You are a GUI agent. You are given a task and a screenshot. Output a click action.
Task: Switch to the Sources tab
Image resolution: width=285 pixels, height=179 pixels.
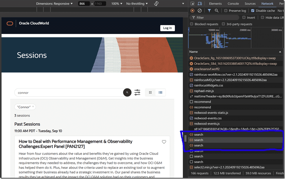(x=250, y=4)
